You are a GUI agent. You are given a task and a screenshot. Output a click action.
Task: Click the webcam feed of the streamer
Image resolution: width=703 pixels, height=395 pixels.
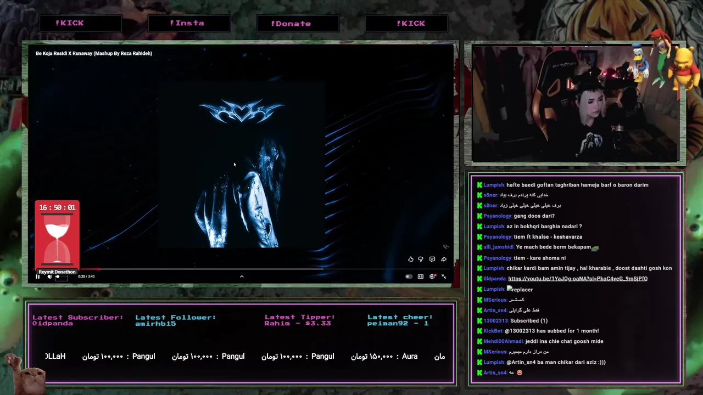(x=575, y=104)
